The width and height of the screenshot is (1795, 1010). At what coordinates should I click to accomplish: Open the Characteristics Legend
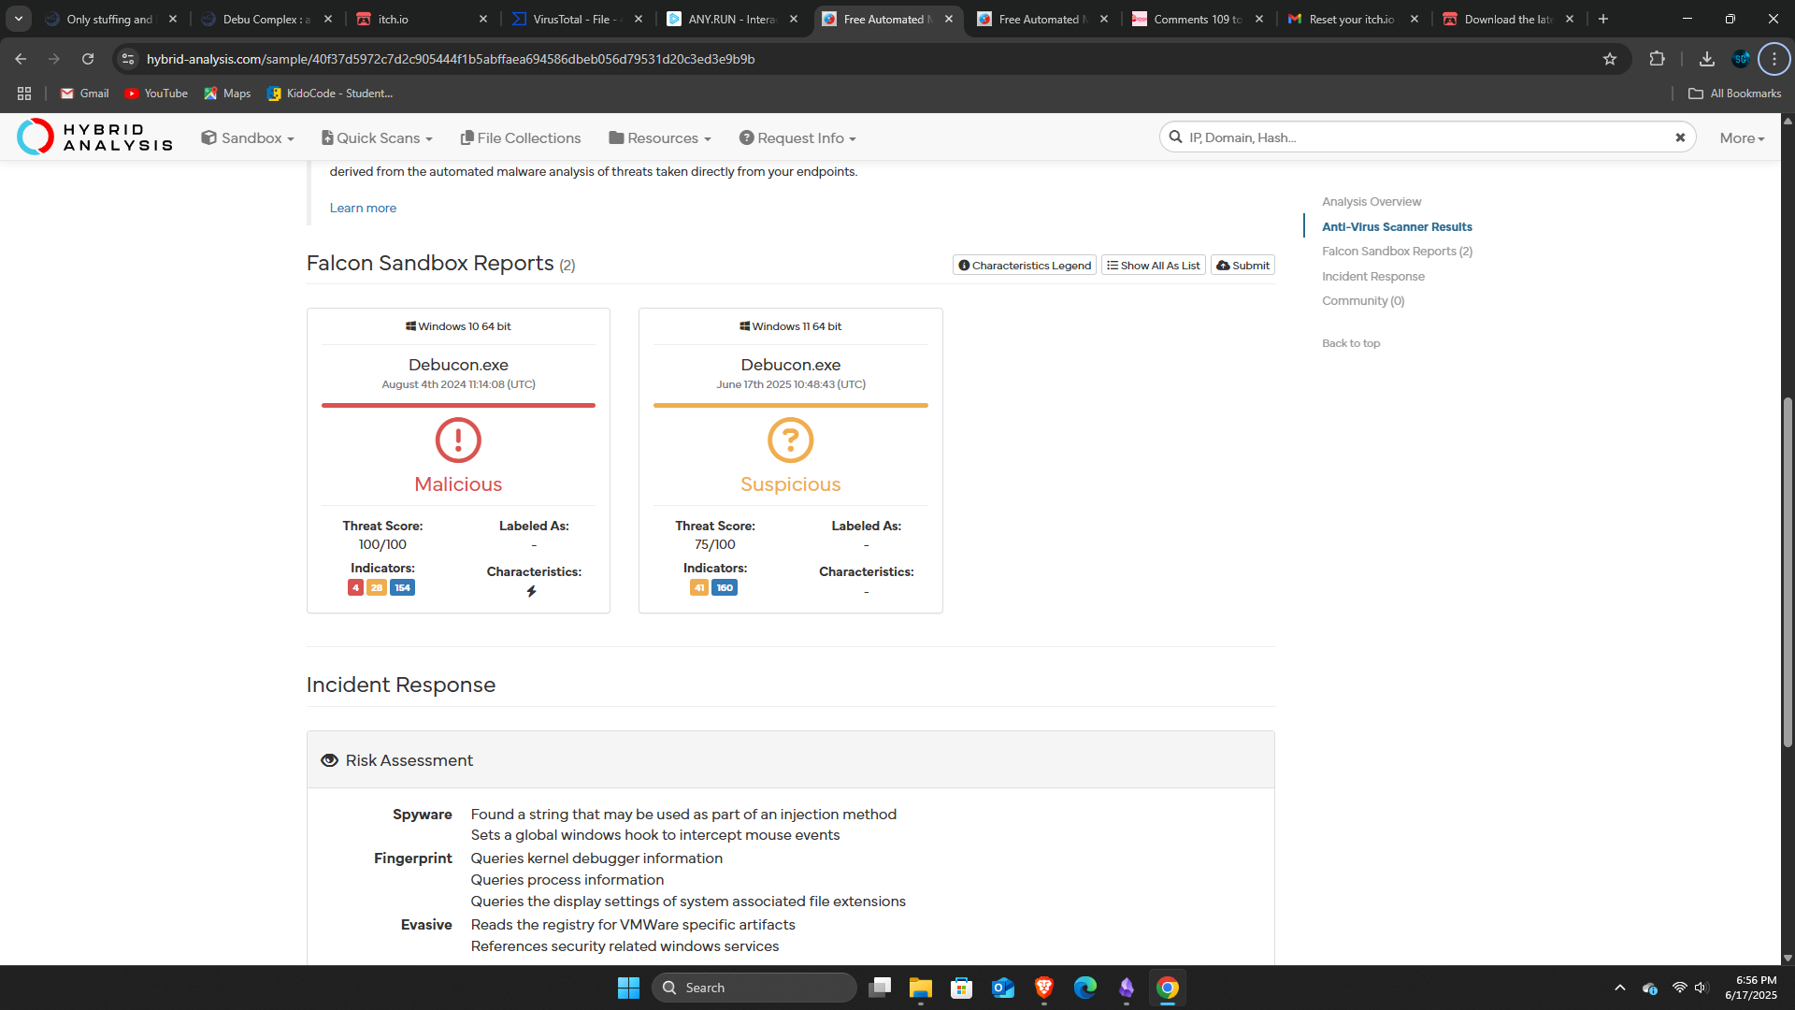tap(1025, 266)
